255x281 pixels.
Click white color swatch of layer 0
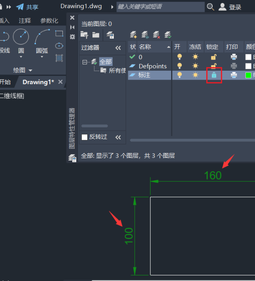[x=248, y=57]
